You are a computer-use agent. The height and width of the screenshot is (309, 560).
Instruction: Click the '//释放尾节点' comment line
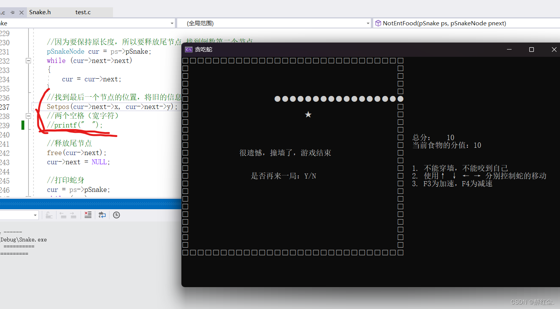[69, 144]
